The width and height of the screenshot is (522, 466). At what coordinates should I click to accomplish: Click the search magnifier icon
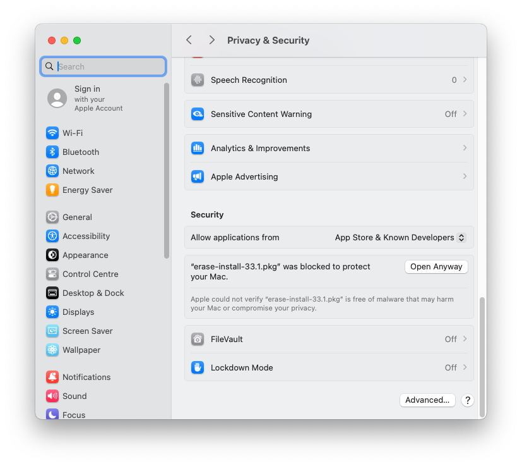[49, 66]
